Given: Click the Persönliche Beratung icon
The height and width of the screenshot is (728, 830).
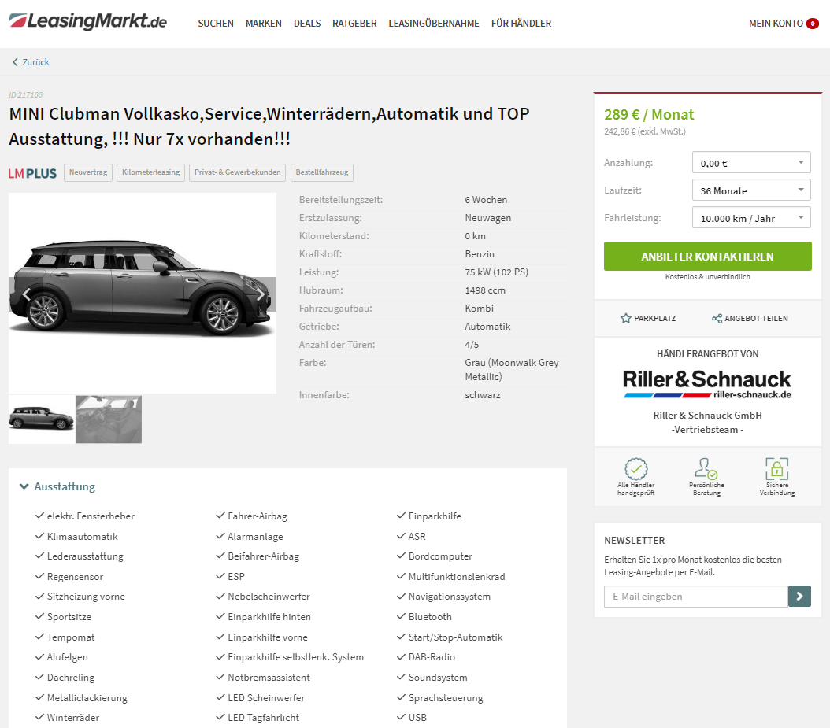Looking at the screenshot, I should pyautogui.click(x=706, y=469).
